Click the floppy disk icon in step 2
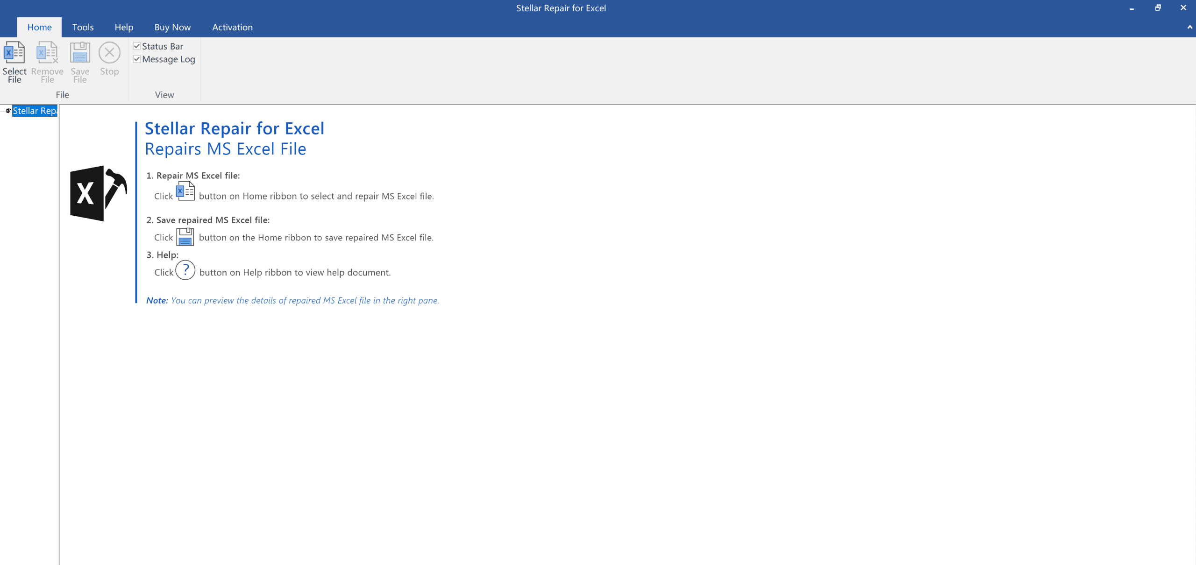Screen dimensions: 1196x565 185,237
